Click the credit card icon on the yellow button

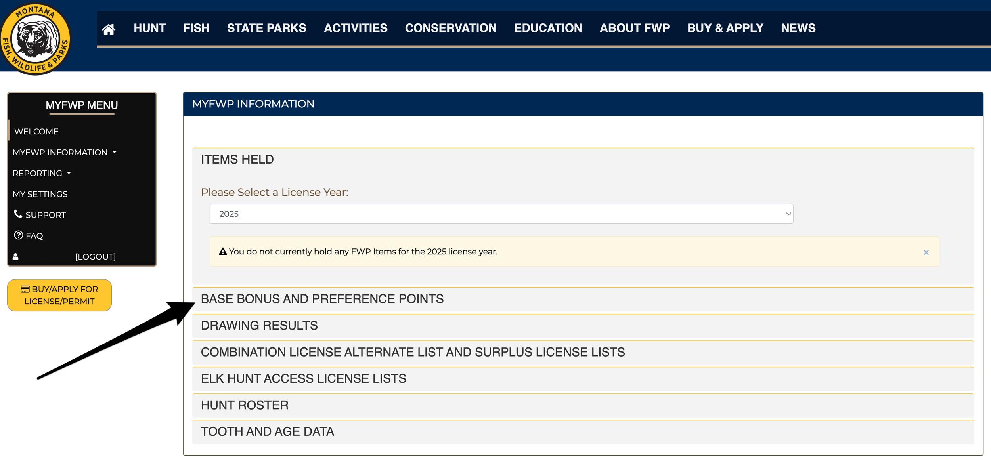point(25,289)
